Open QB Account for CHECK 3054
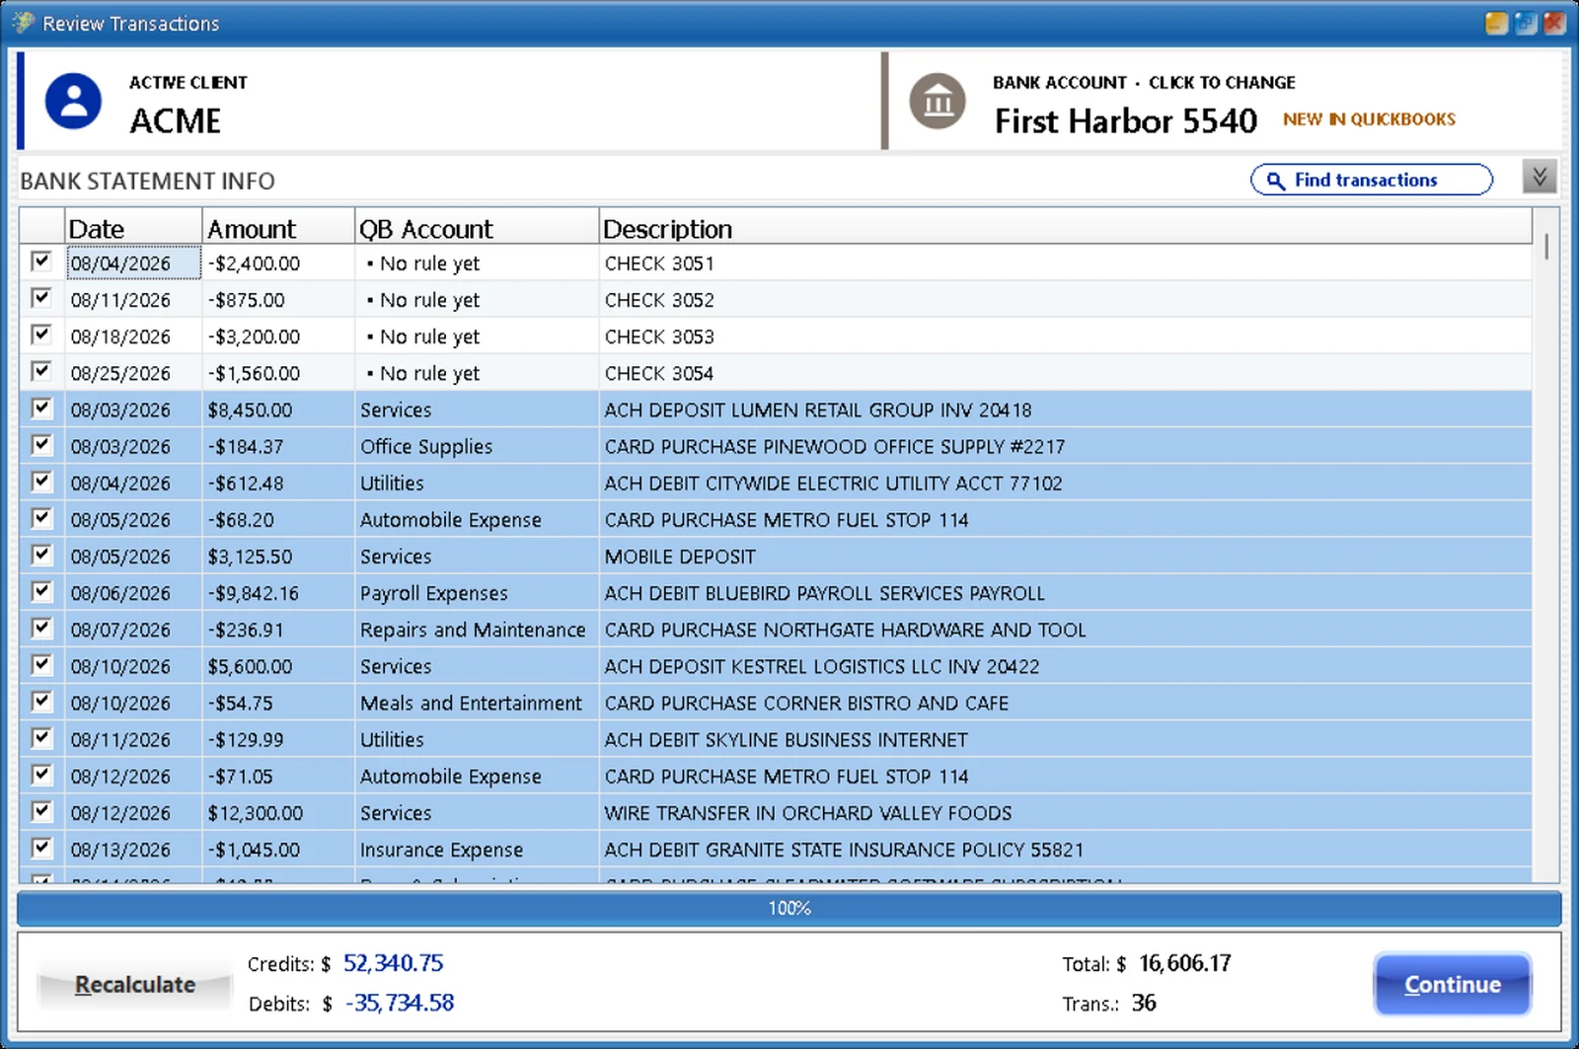 pyautogui.click(x=477, y=374)
